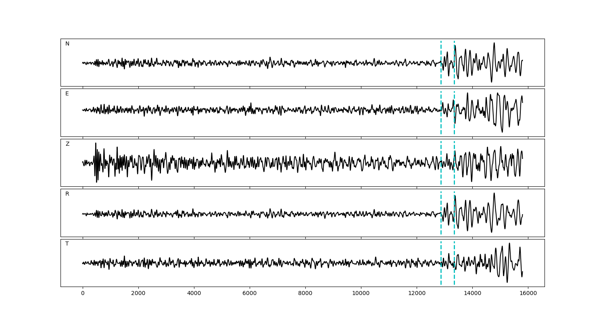Click the x-axis tick label 0

point(83,294)
